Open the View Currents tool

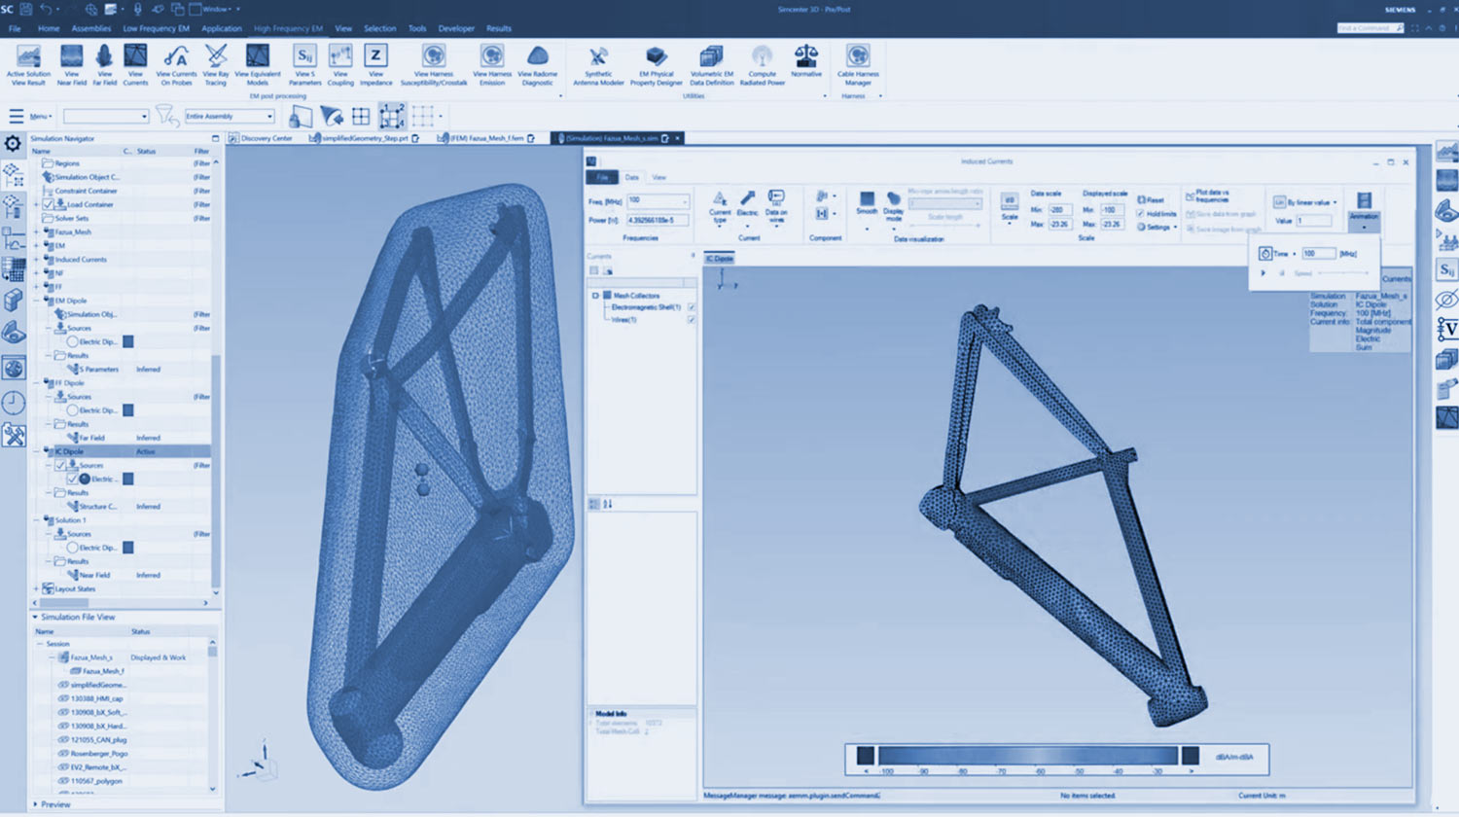click(135, 64)
